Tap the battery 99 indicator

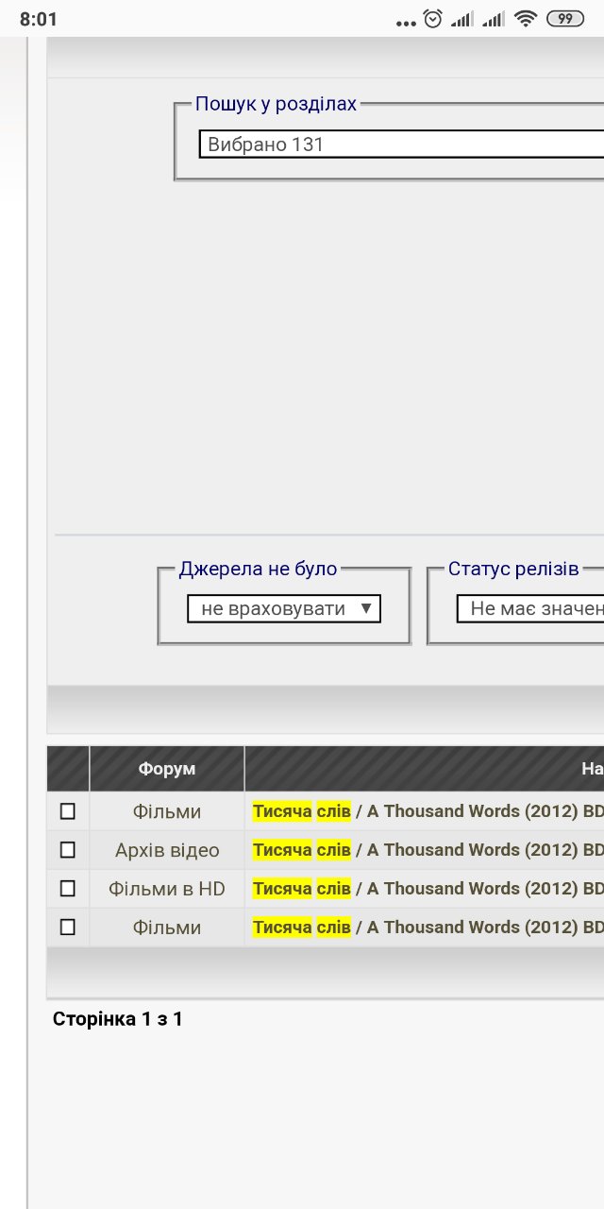(x=565, y=19)
